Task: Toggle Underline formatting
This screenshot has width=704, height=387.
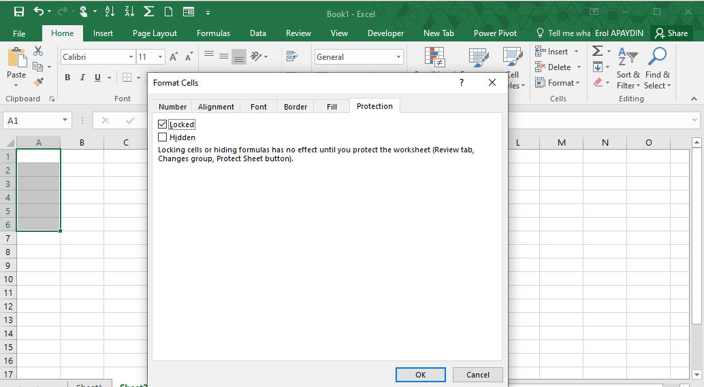Action: click(97, 78)
